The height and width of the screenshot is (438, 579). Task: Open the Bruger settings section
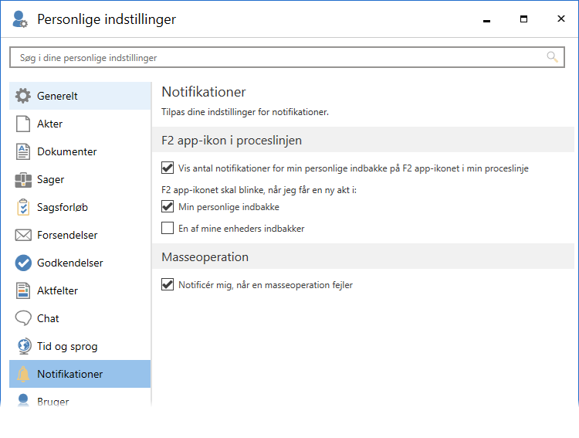click(52, 402)
